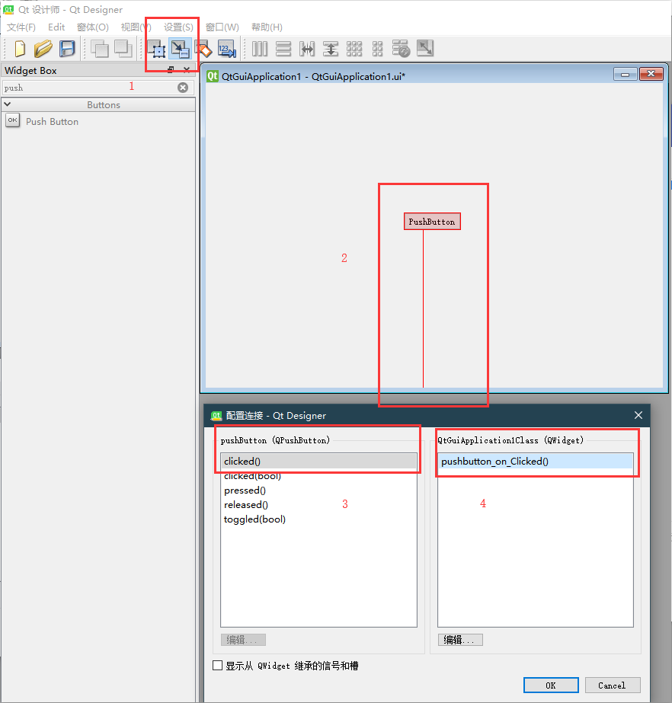The width and height of the screenshot is (672, 703).
Task: Use the Lay Out in a Grid icon
Action: 354,48
